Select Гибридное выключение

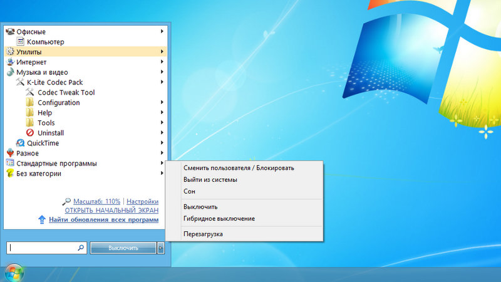tap(244, 219)
